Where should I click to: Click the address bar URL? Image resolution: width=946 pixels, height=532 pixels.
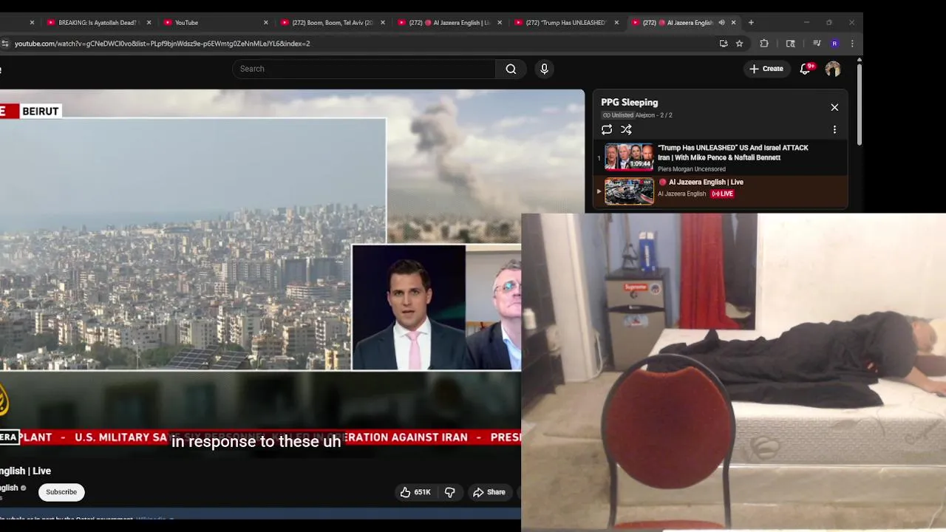pos(162,44)
